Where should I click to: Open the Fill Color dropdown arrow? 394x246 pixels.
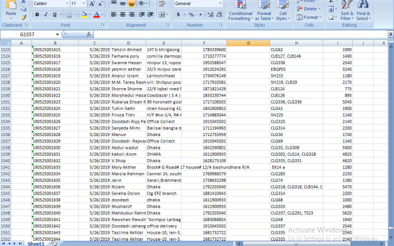(x=90, y=14)
